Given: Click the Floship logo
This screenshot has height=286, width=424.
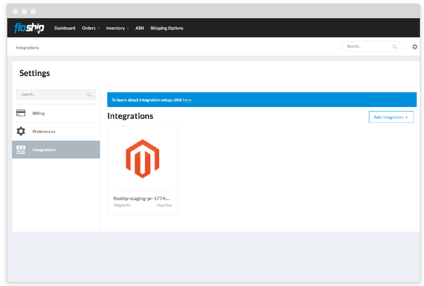Looking at the screenshot, I should pos(29,28).
